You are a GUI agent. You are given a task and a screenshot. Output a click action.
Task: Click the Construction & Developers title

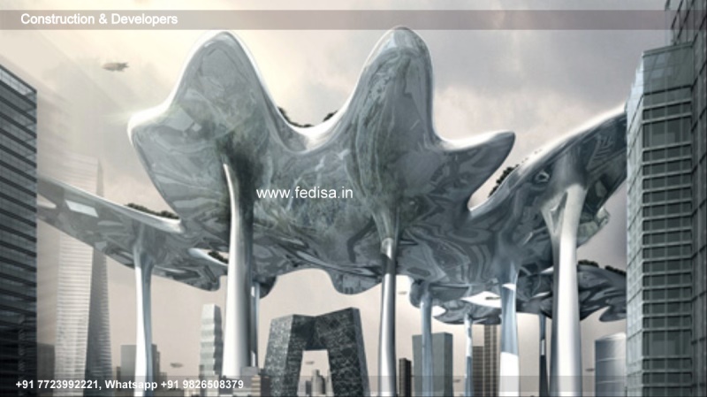[98, 19]
